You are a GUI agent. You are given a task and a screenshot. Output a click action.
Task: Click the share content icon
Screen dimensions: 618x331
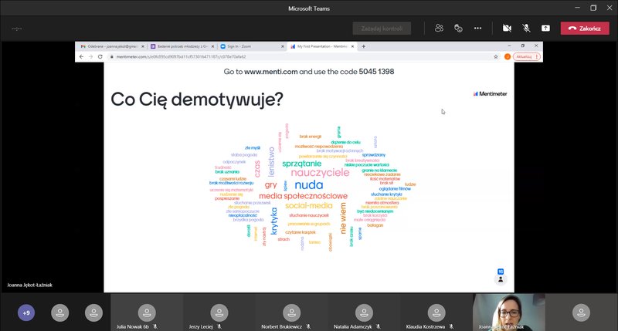pos(545,28)
